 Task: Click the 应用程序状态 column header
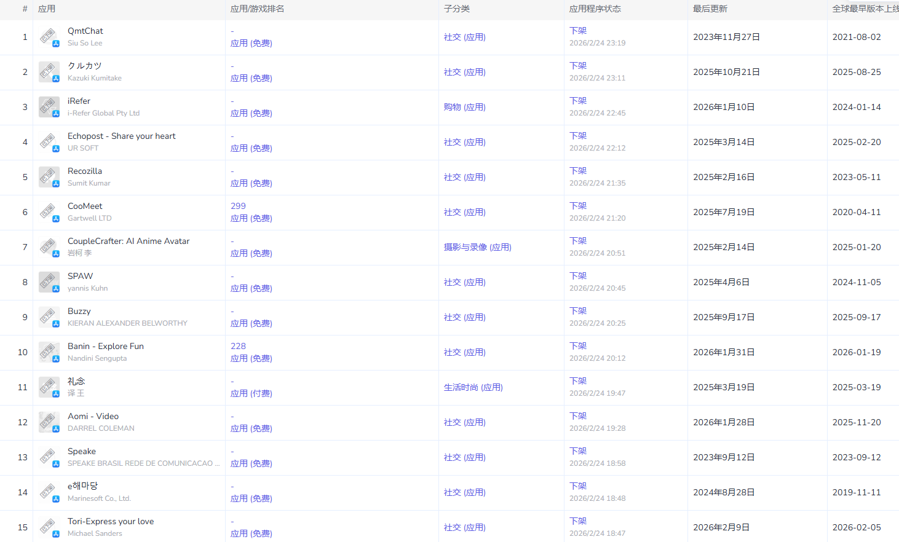pyautogui.click(x=595, y=9)
